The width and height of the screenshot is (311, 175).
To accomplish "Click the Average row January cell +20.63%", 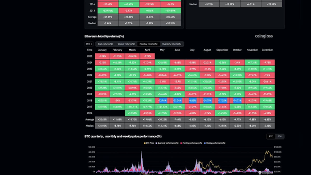I will pos(103,120).
